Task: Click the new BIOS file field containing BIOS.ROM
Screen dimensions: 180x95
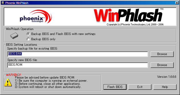Action: pyautogui.click(x=78, y=65)
